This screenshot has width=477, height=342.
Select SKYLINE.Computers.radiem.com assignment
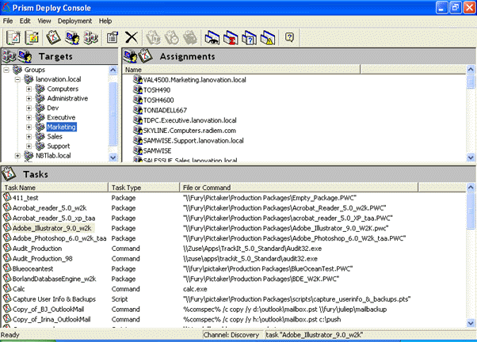(189, 131)
